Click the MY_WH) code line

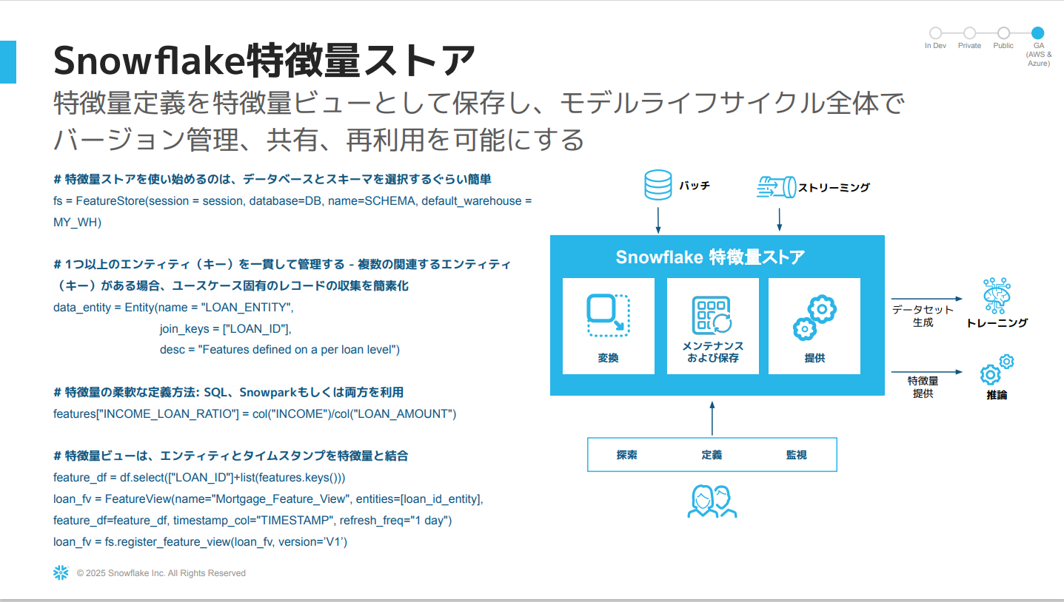tap(77, 222)
